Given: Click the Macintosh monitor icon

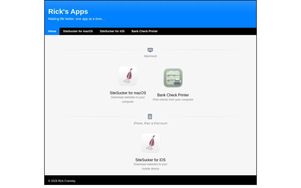Looking at the screenshot, I should 150,50.
